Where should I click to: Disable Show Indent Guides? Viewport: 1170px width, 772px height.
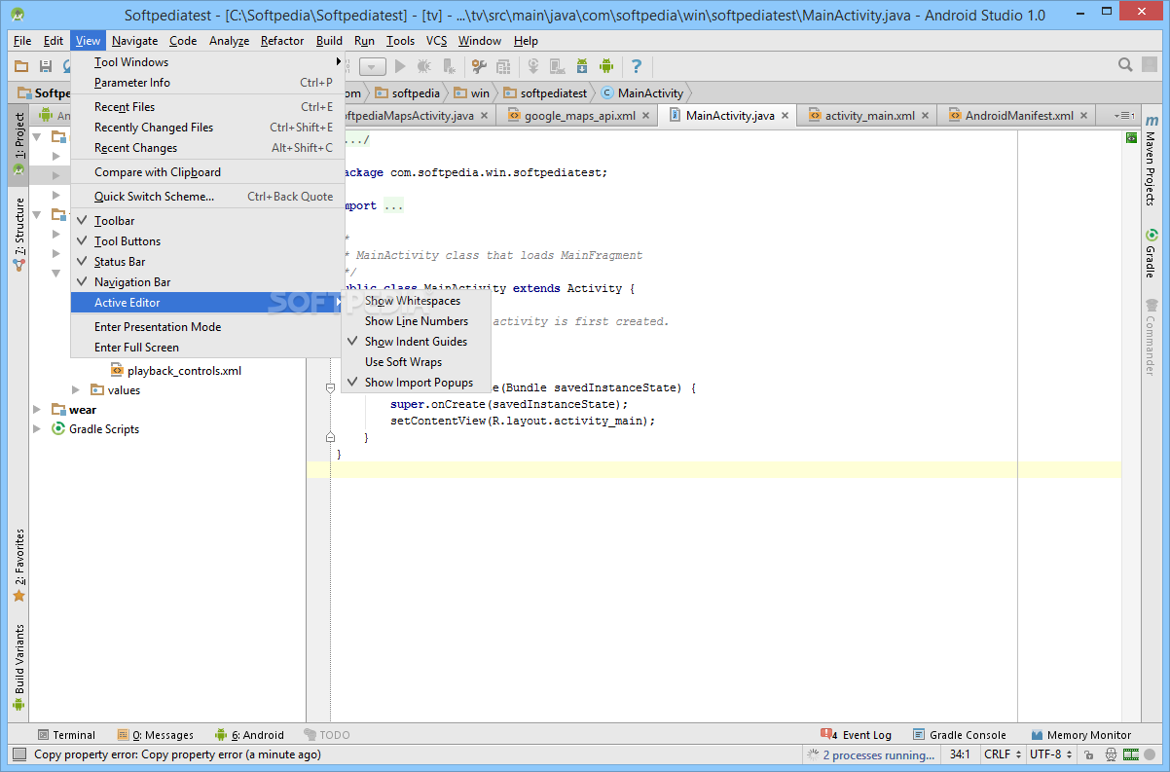[x=417, y=342]
